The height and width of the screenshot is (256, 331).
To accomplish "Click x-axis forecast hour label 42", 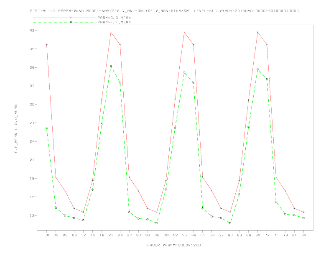I will tap(175, 235).
